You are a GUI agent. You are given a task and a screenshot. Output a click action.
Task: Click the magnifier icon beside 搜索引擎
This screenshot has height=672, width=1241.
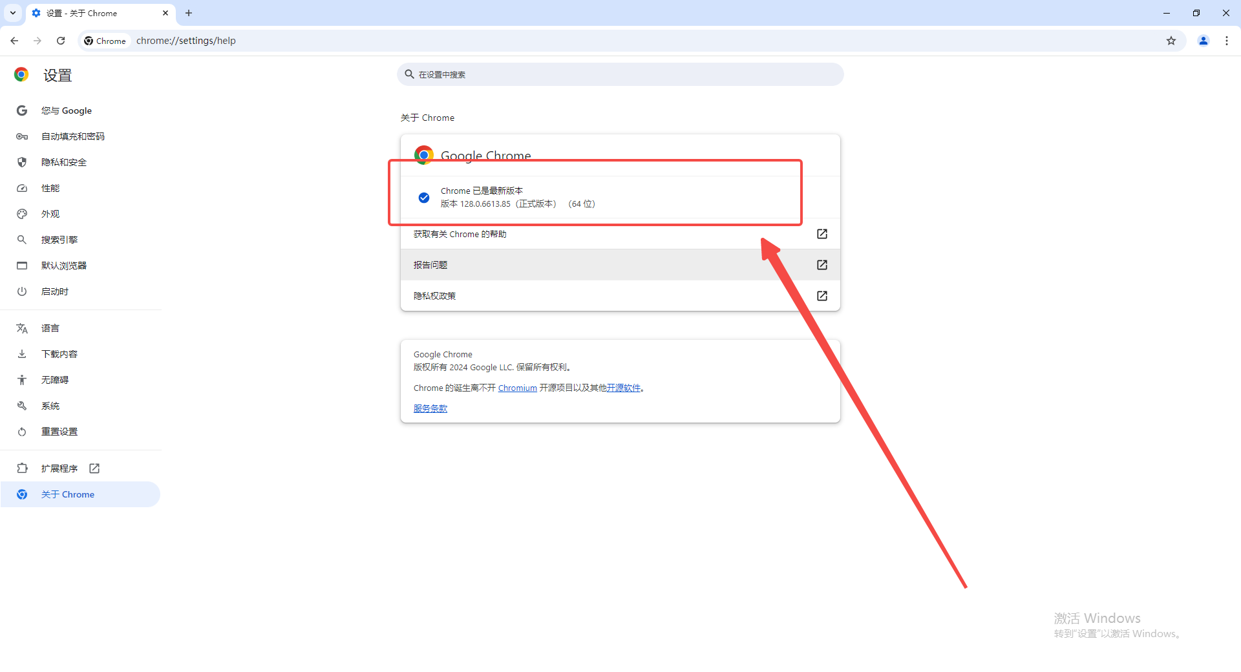pos(22,240)
